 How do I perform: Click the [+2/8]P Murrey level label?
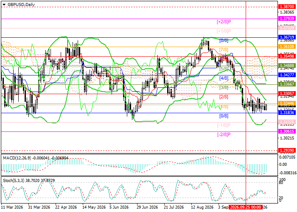[x=224, y=22]
